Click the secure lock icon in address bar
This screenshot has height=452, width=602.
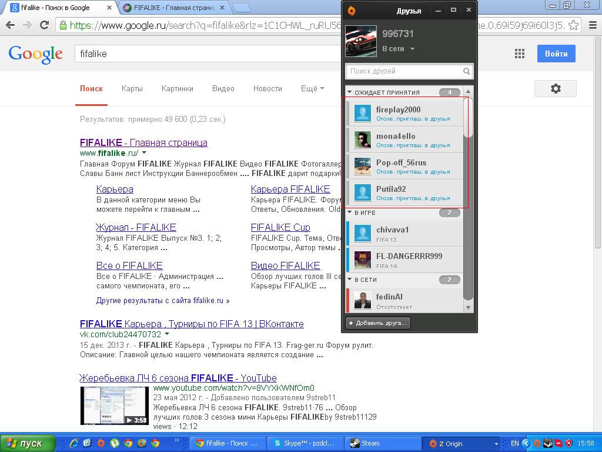[62, 25]
